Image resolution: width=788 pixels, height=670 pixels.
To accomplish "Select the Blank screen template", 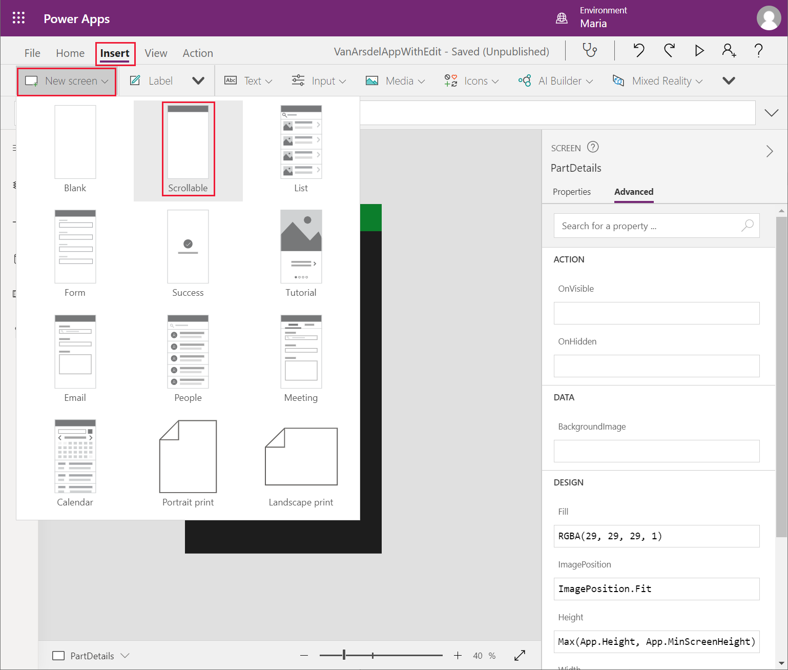I will 75,149.
